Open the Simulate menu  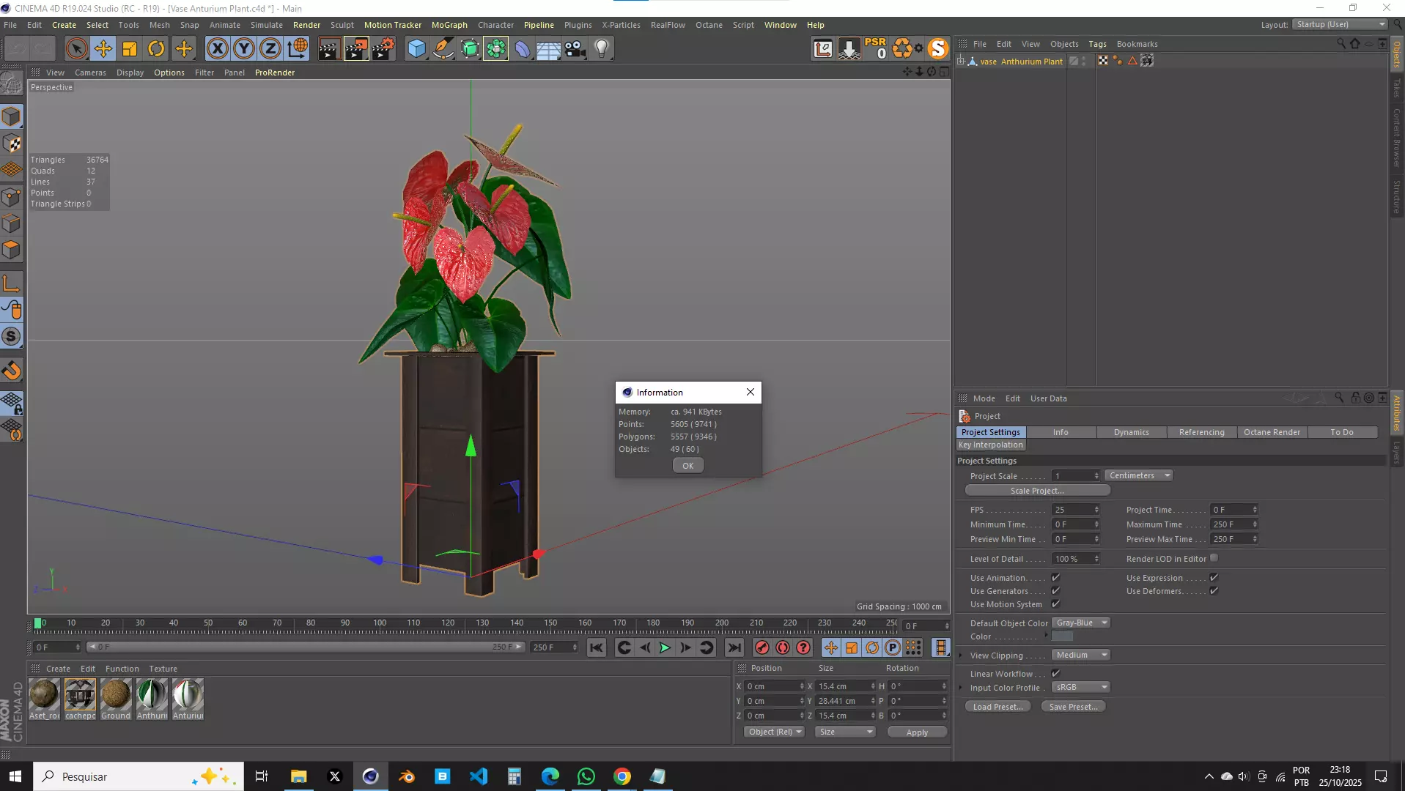coord(267,25)
